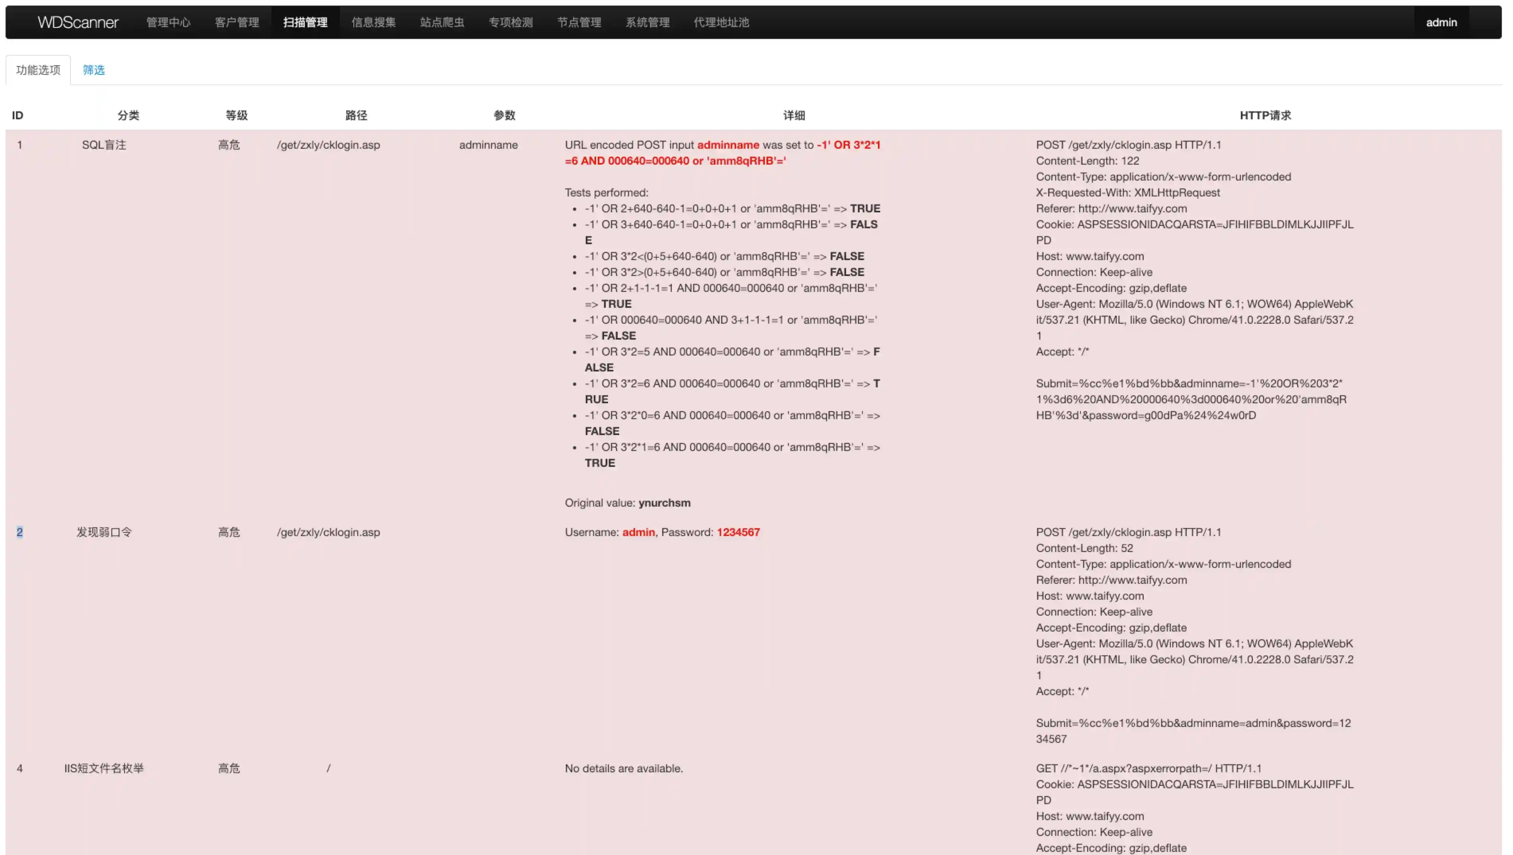Click the SQL盲注 category cell
The width and height of the screenshot is (1513, 855).
pyautogui.click(x=104, y=145)
